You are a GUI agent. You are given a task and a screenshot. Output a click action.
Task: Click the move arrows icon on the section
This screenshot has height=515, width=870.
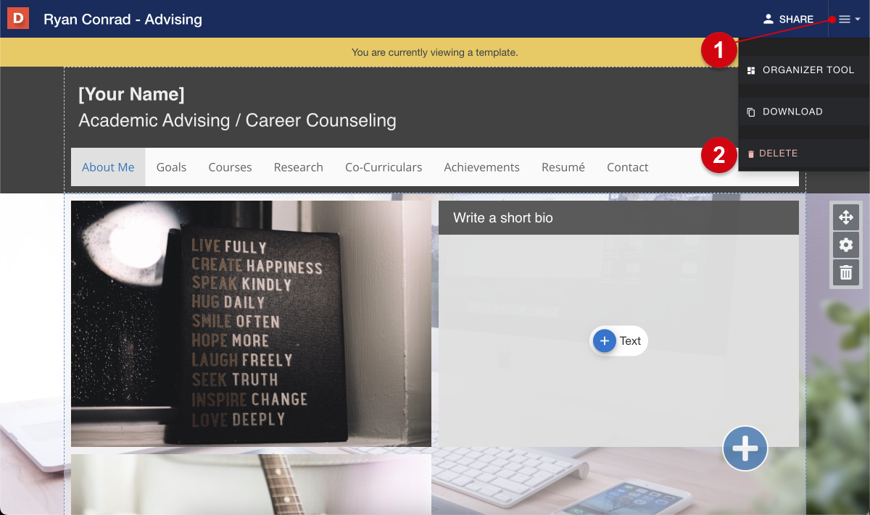click(845, 217)
